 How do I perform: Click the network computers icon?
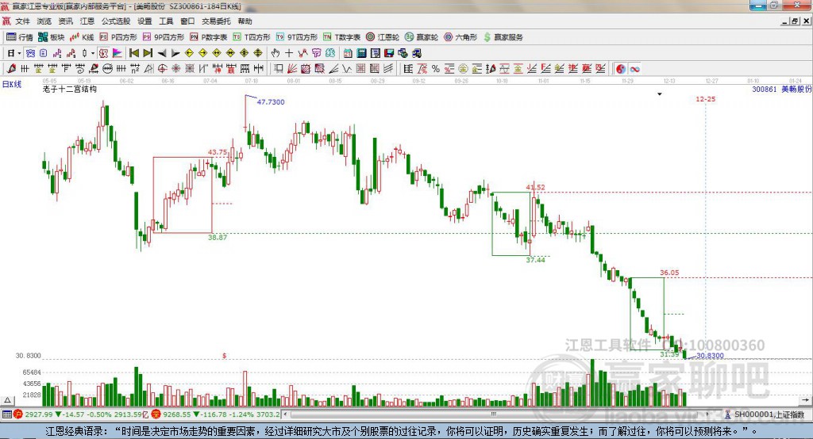(x=403, y=53)
